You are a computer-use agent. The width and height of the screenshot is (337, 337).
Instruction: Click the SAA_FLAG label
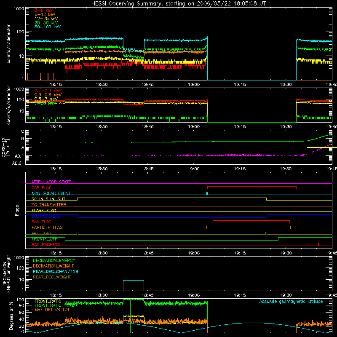tap(41, 222)
